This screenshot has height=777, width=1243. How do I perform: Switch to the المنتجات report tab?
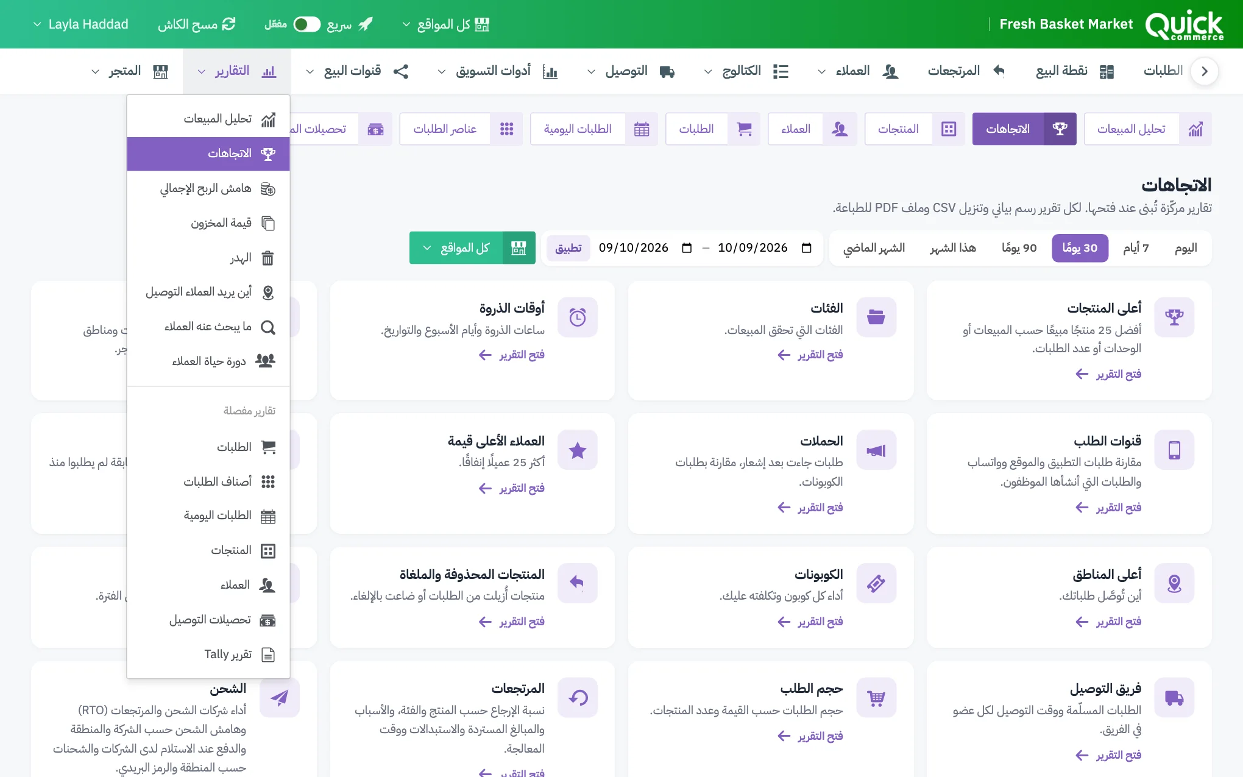click(x=914, y=129)
